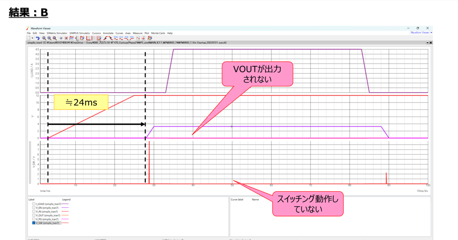The image size is (458, 240).
Task: Enable the I_LOAD curve checkbox
Action: click(x=33, y=204)
